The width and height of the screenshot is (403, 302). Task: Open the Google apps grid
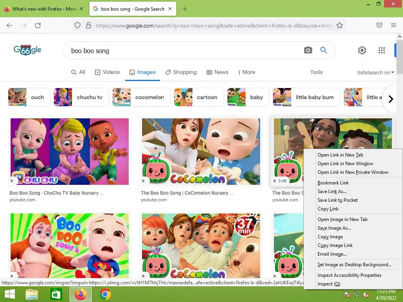pyautogui.click(x=382, y=50)
